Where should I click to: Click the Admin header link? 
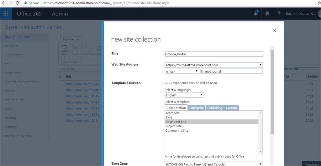click(x=60, y=14)
